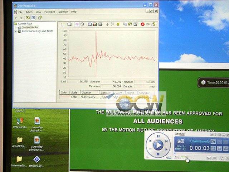Click the Scale column header
The width and height of the screenshot is (229, 172).
pyautogui.click(x=75, y=92)
